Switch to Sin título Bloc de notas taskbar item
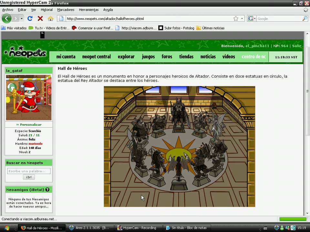Viewport: 310px width, 232px height. click(187, 228)
